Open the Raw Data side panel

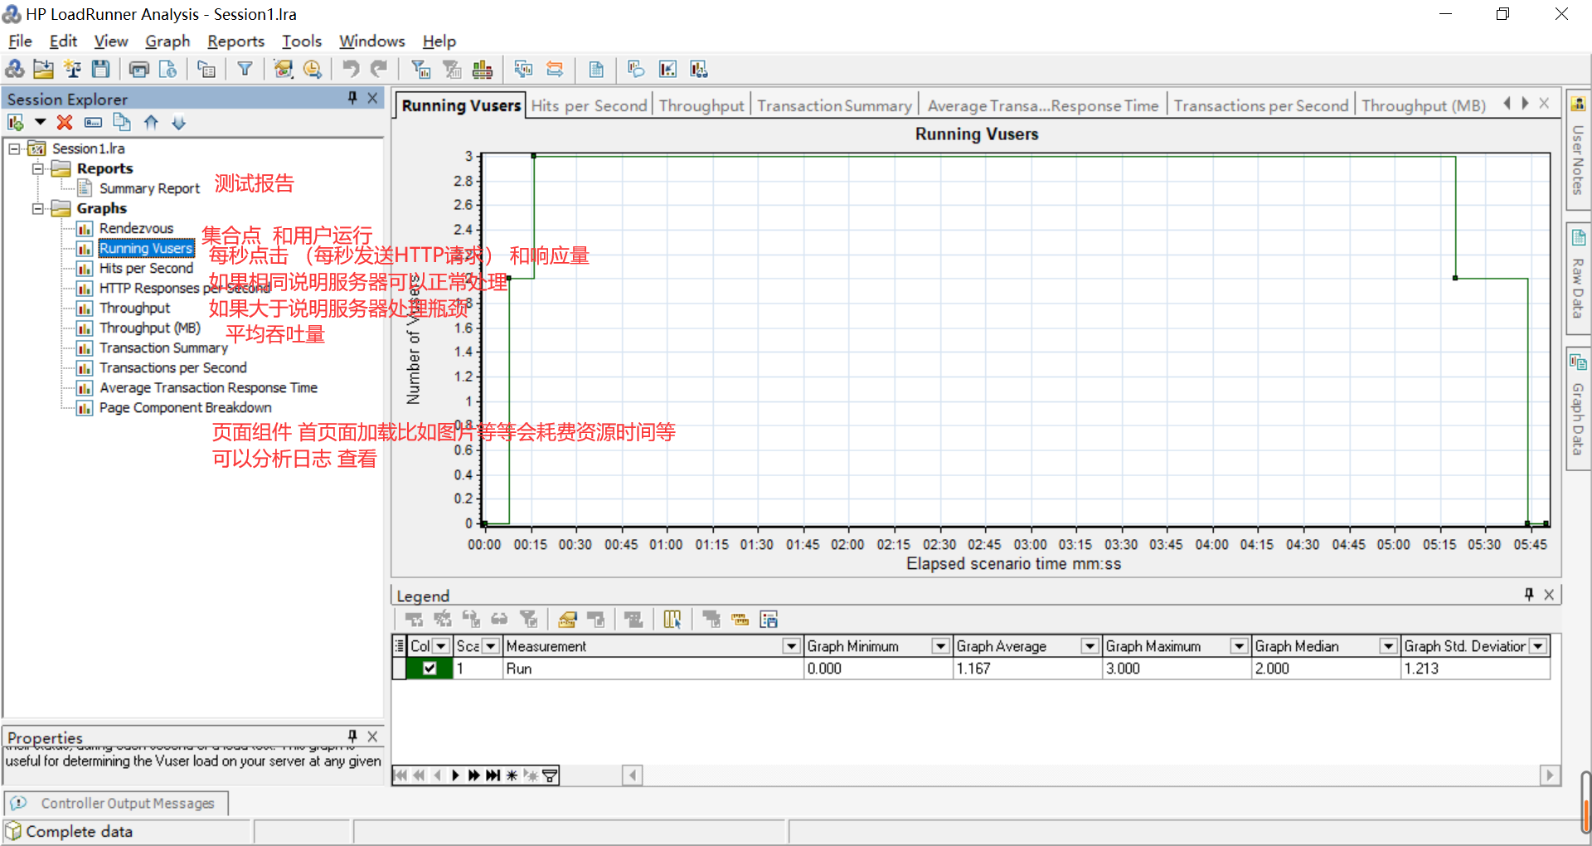coord(1578,278)
